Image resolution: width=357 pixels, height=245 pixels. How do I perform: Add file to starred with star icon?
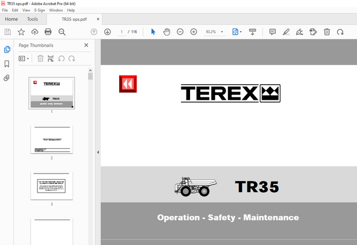pyautogui.click(x=21, y=32)
